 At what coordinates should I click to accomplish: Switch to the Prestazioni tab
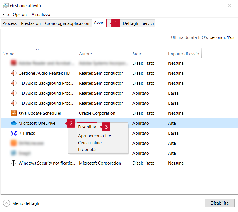(x=31, y=23)
